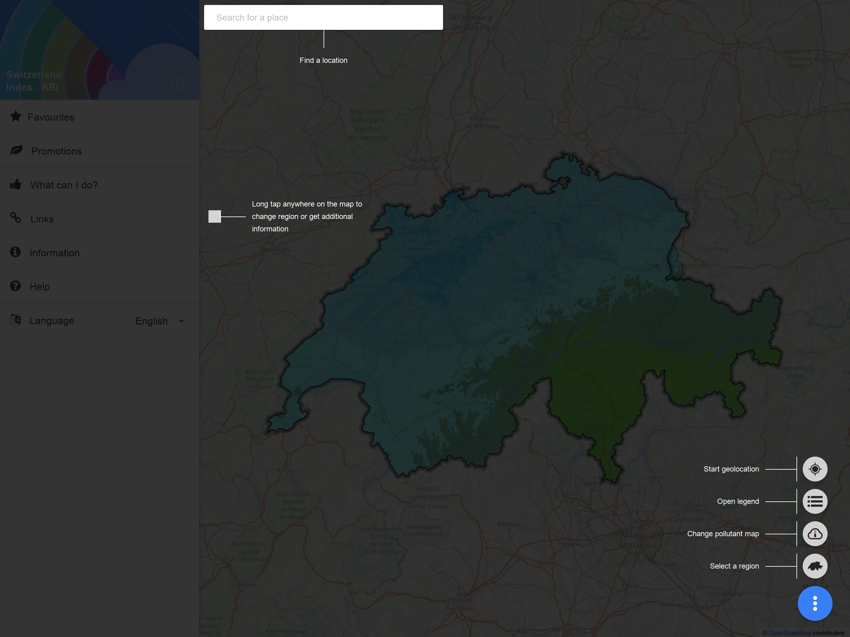Click the Favourites star icon
850x637 pixels.
[16, 116]
